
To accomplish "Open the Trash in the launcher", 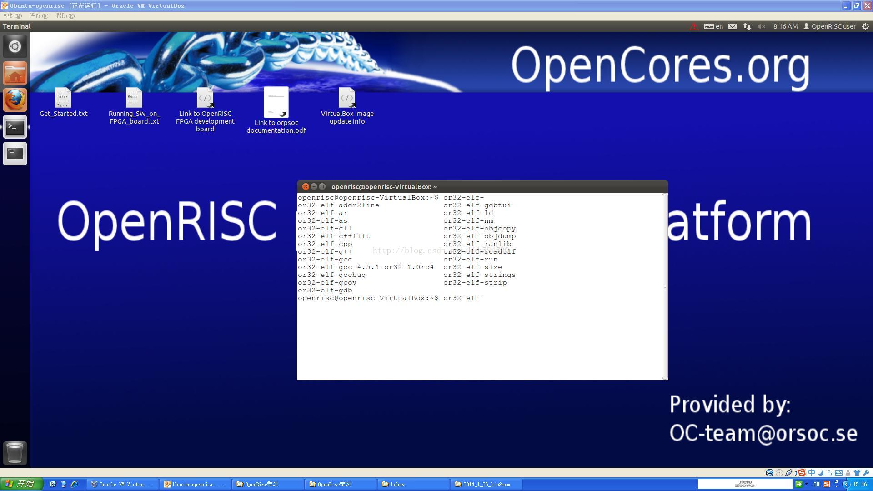I will (x=15, y=453).
